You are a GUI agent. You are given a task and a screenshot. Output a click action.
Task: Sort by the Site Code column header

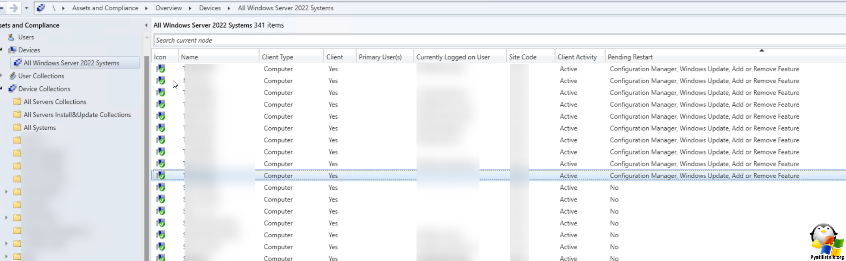click(x=531, y=57)
